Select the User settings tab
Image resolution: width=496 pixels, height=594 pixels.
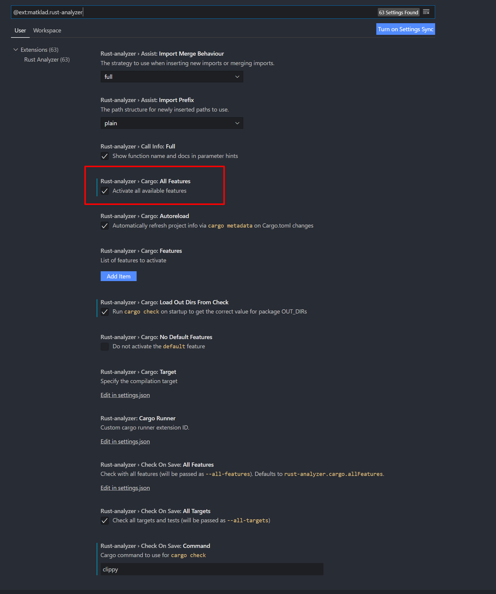pos(20,30)
